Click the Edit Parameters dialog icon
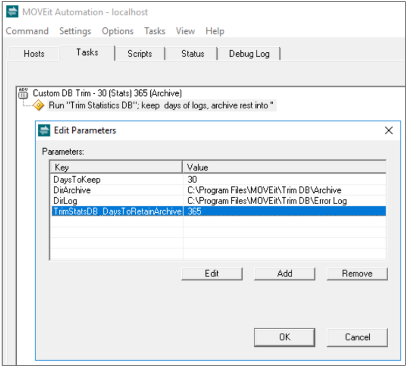 pyautogui.click(x=45, y=130)
